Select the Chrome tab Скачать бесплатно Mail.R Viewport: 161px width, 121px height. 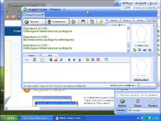(x=27, y=6)
